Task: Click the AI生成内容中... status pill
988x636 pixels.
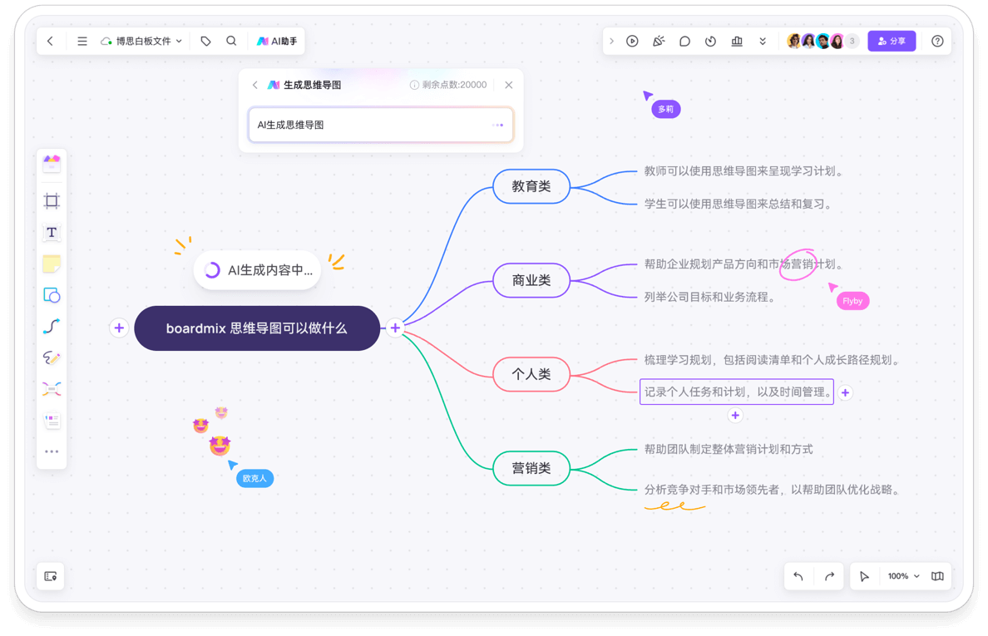Action: (x=257, y=270)
